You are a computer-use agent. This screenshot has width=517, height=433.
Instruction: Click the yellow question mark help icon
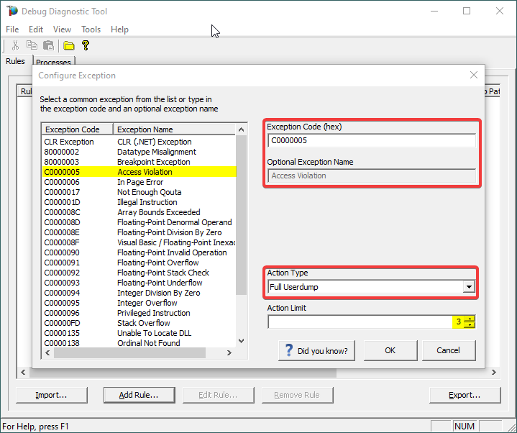point(86,46)
